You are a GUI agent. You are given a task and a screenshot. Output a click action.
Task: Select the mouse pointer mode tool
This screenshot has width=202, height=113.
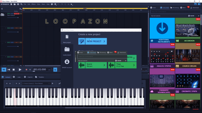pos(71,4)
